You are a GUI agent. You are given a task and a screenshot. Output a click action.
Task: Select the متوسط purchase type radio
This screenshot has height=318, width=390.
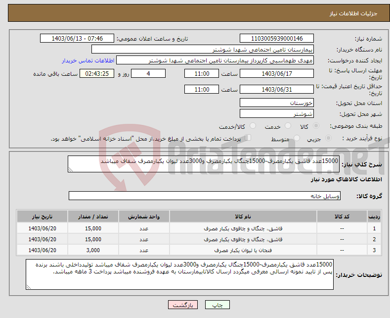pyautogui.click(x=297, y=138)
